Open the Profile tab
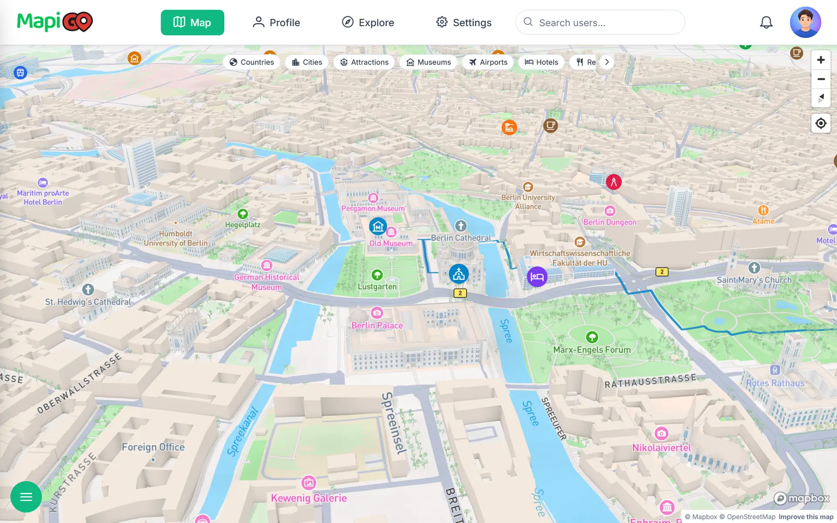 pos(276,22)
